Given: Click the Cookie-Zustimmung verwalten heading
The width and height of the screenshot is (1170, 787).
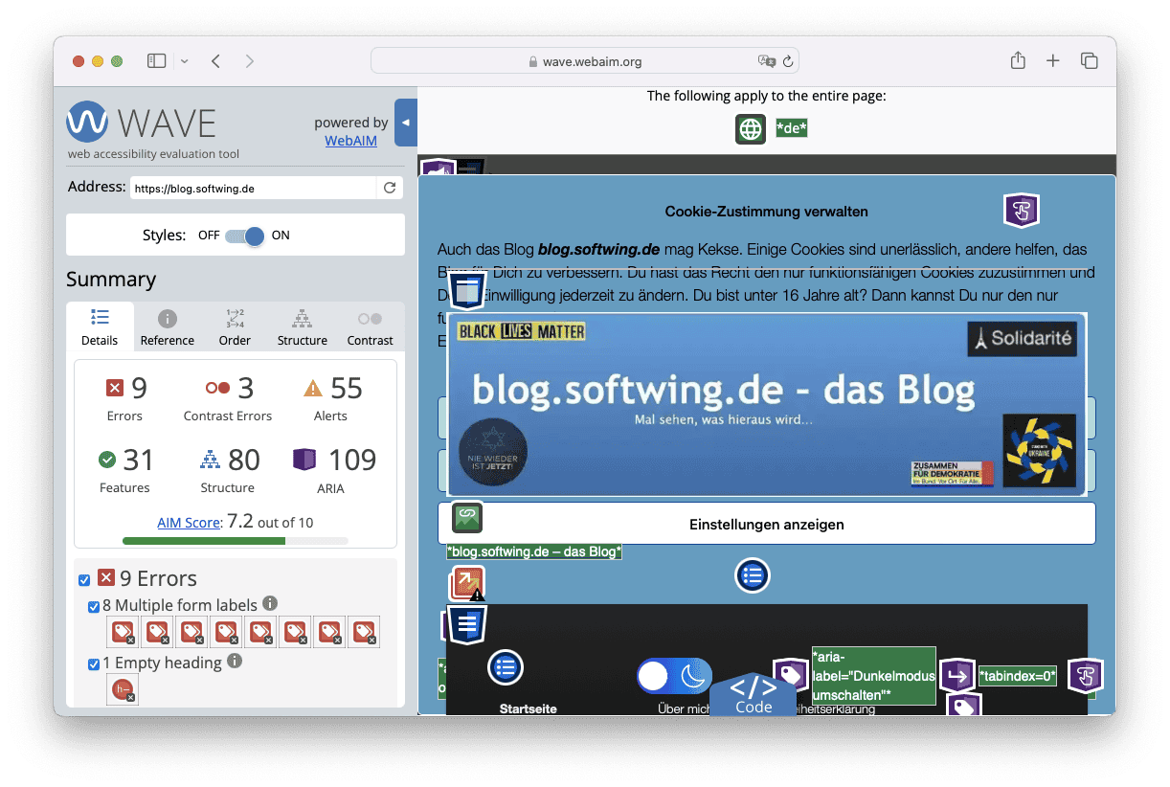Looking at the screenshot, I should [x=767, y=212].
